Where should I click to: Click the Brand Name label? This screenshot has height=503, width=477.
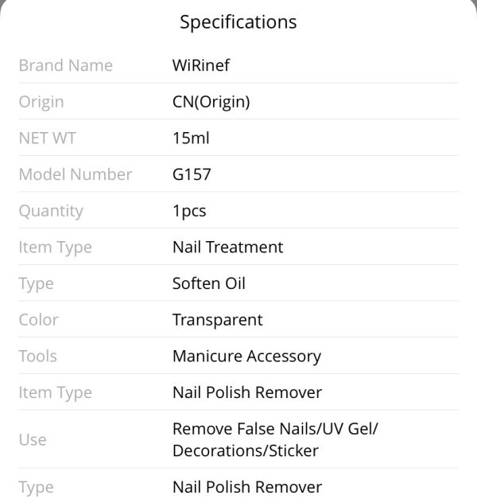(66, 65)
